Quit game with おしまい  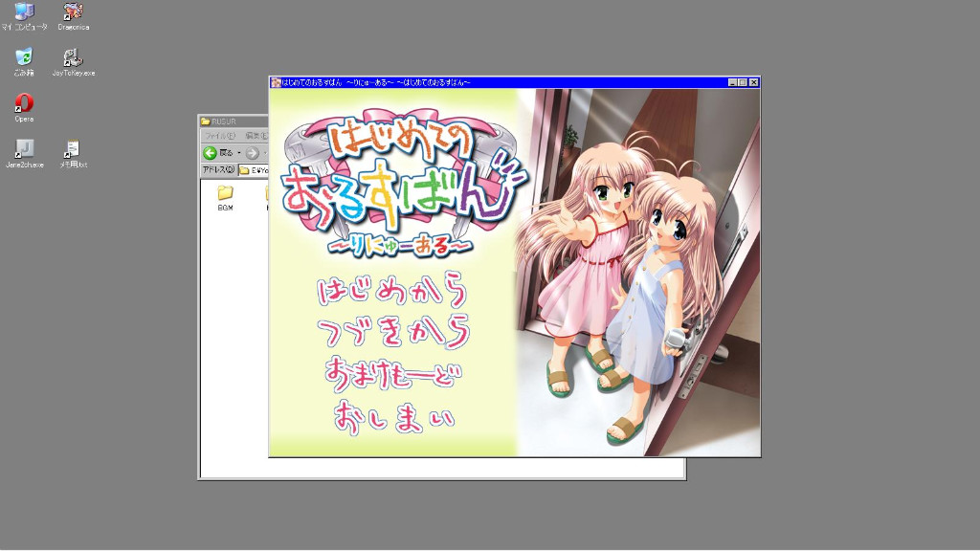click(x=393, y=417)
